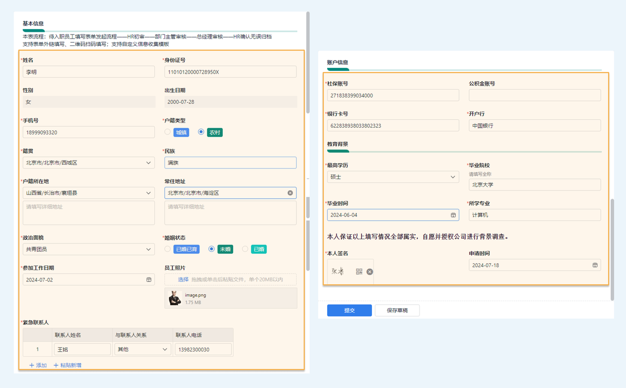Open calendar icon in 参加工作日期 field

[149, 280]
